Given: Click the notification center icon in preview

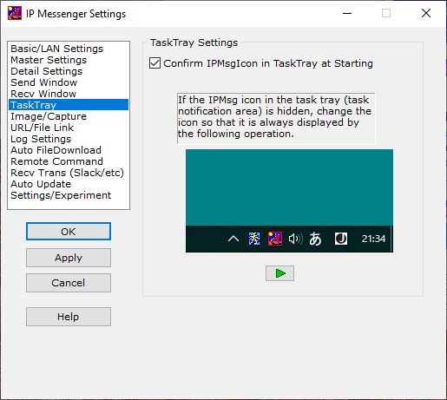Looking at the screenshot, I should pyautogui.click(x=341, y=239).
